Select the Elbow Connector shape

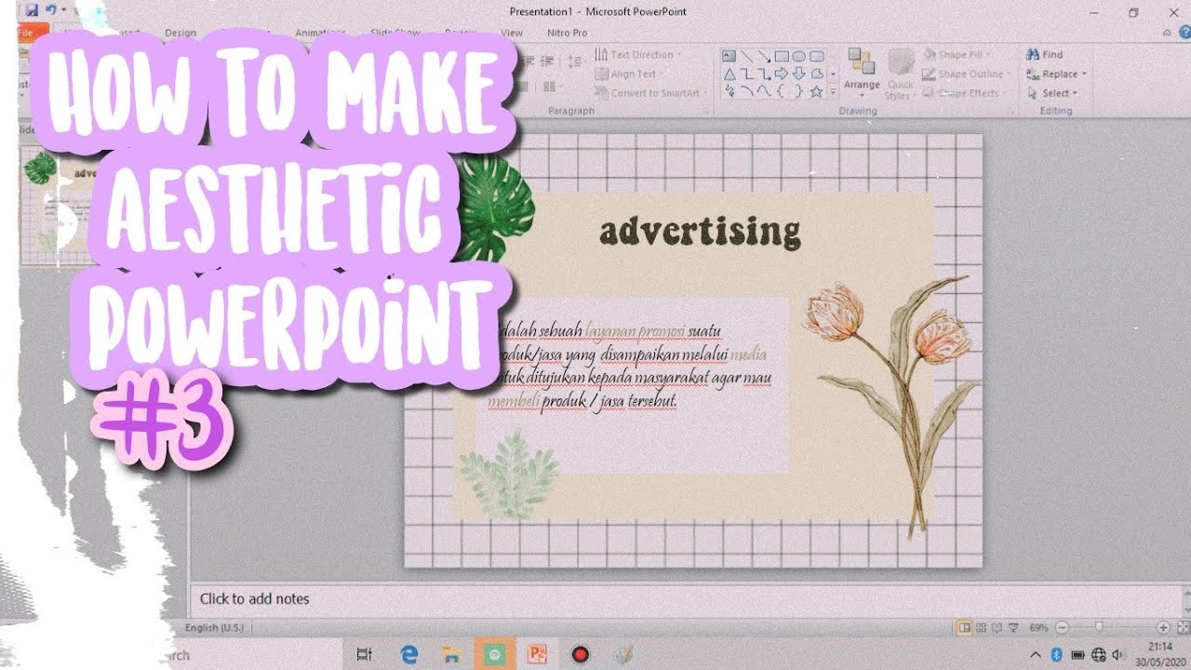pyautogui.click(x=747, y=74)
